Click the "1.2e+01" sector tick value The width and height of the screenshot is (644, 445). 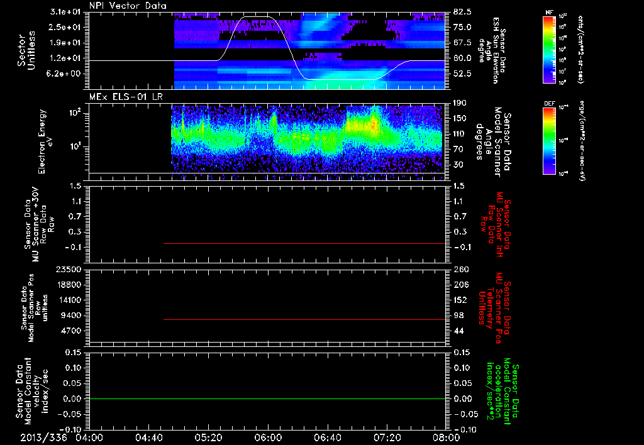(x=65, y=58)
